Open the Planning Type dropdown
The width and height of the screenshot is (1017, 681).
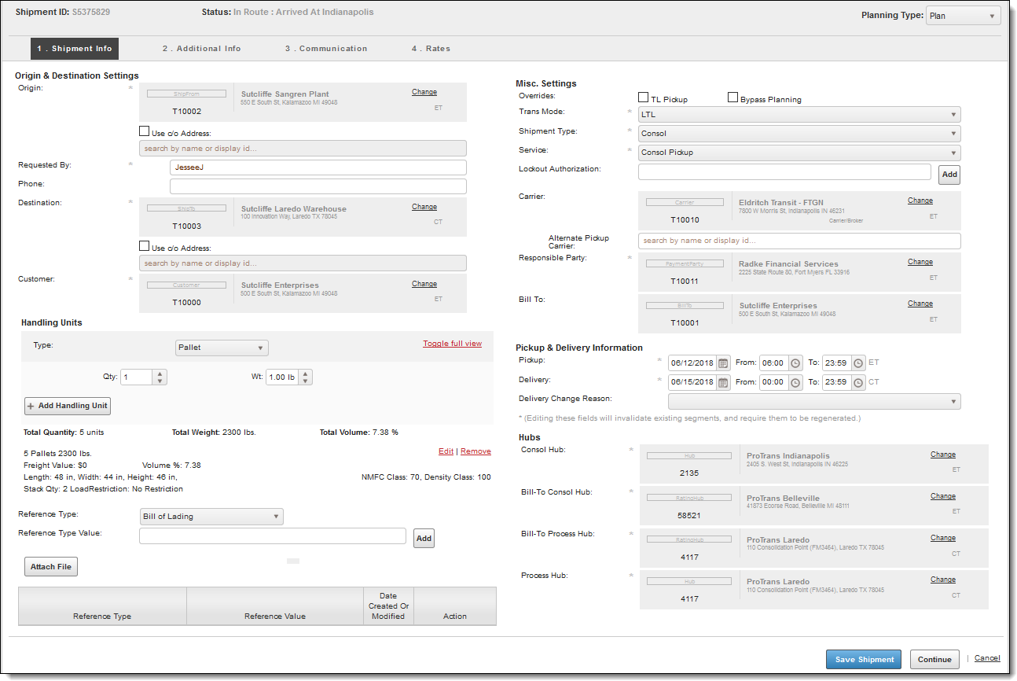pyautogui.click(x=963, y=16)
